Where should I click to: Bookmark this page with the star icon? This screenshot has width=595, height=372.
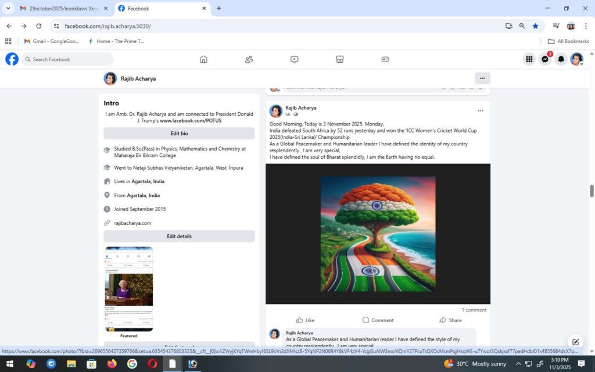click(x=535, y=26)
